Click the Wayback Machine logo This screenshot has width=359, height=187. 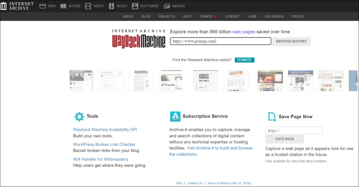tap(139, 39)
